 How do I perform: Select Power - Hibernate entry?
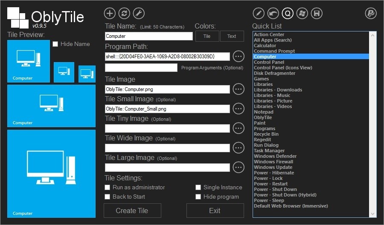tap(274, 173)
